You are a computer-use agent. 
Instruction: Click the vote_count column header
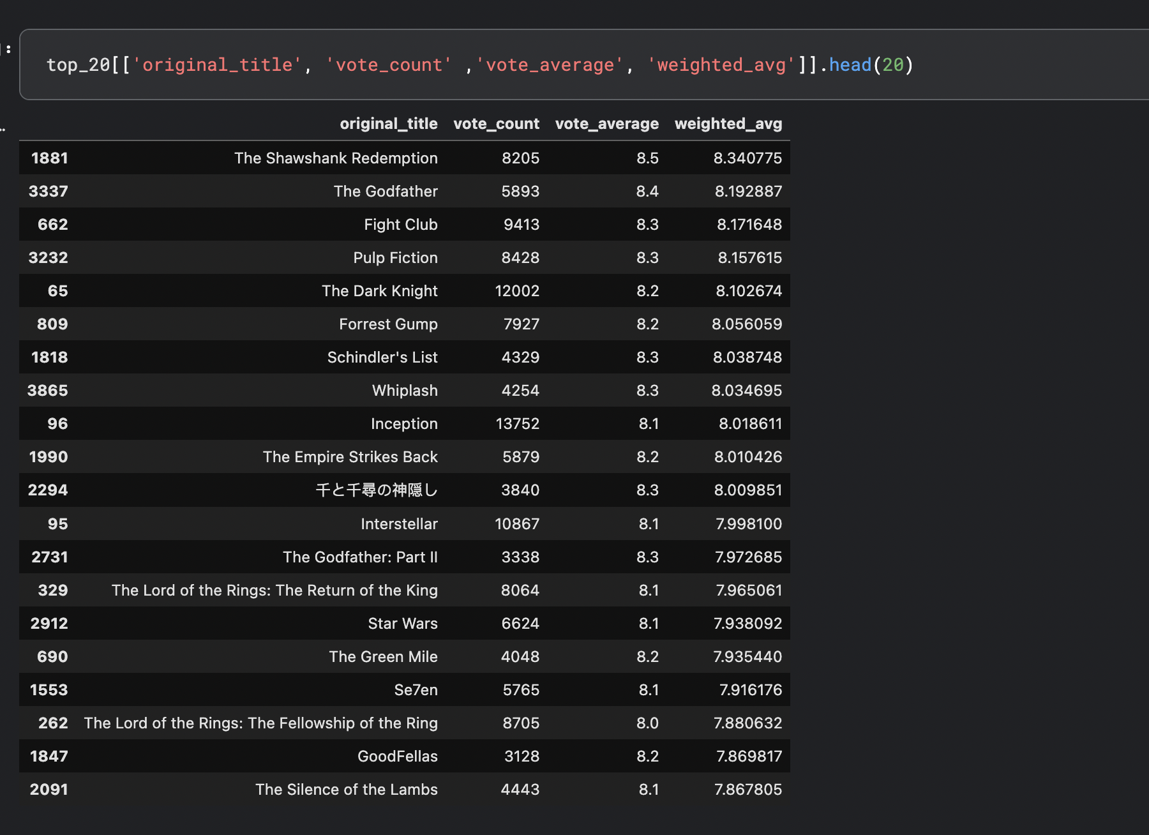pyautogui.click(x=496, y=124)
